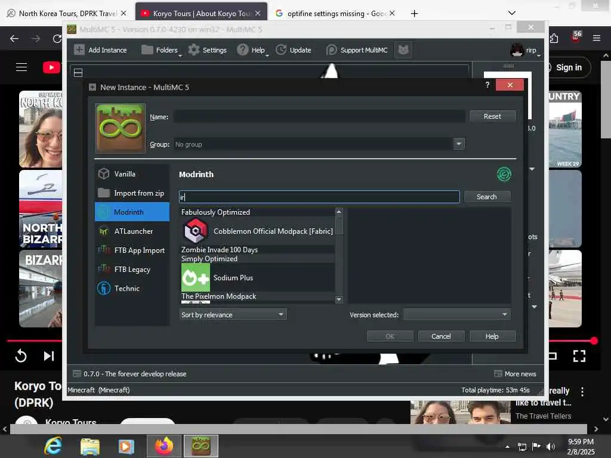611x458 pixels.
Task: Open the rirp account dropdown
Action: tap(525, 50)
